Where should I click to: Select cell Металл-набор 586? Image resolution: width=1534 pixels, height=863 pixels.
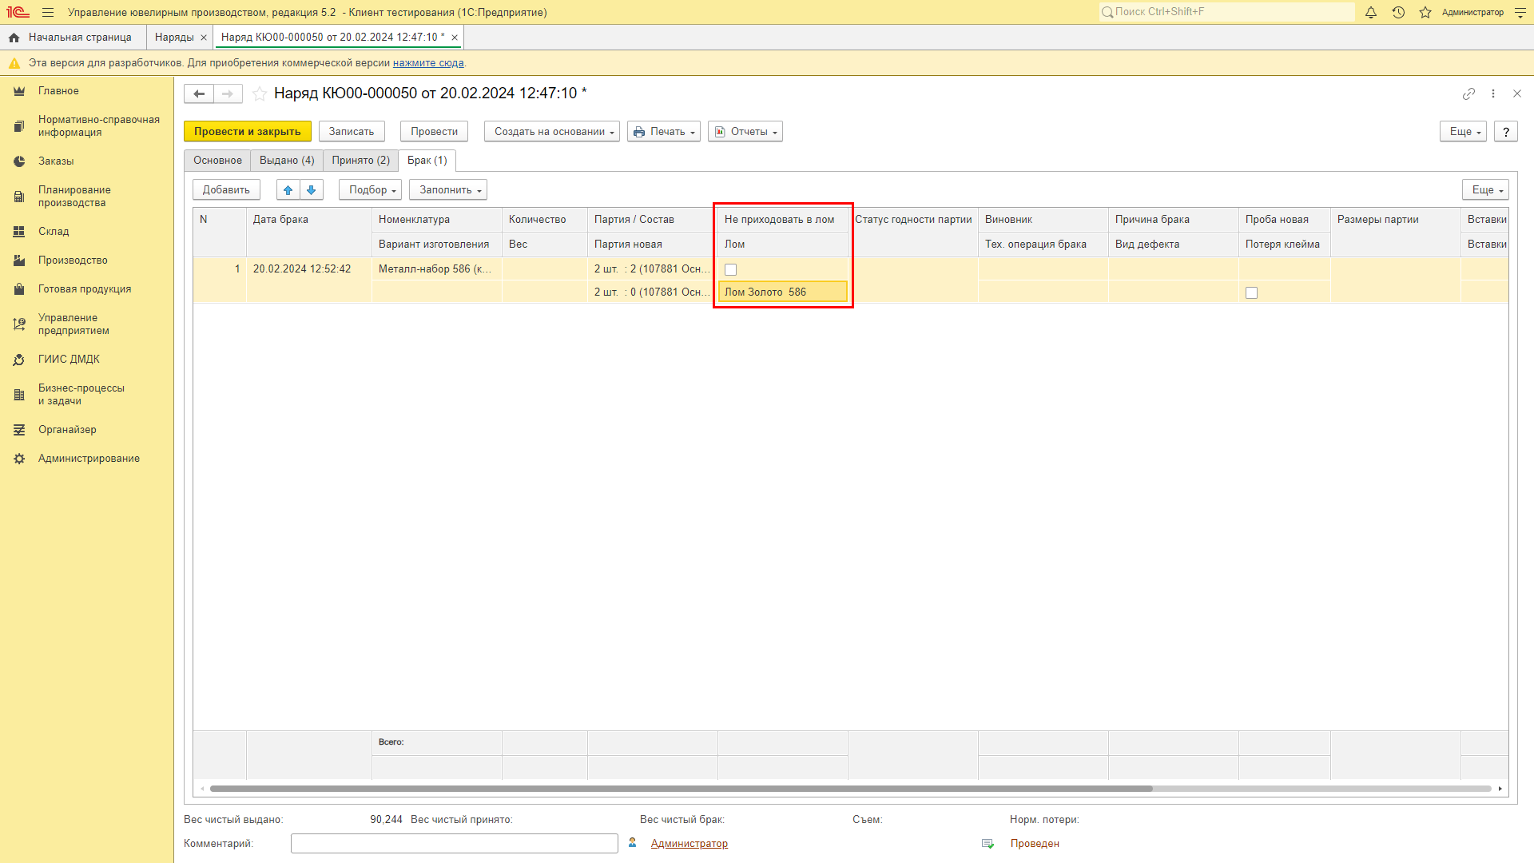coord(437,269)
